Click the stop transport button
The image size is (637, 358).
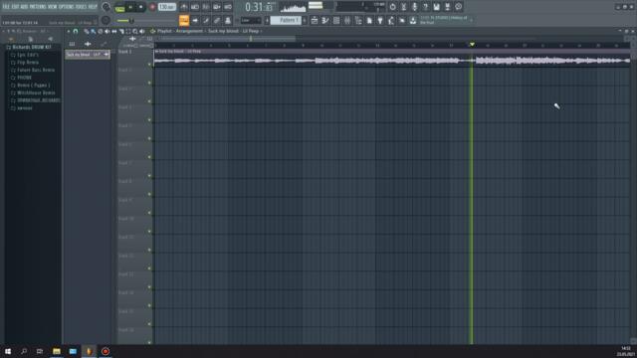click(x=140, y=7)
